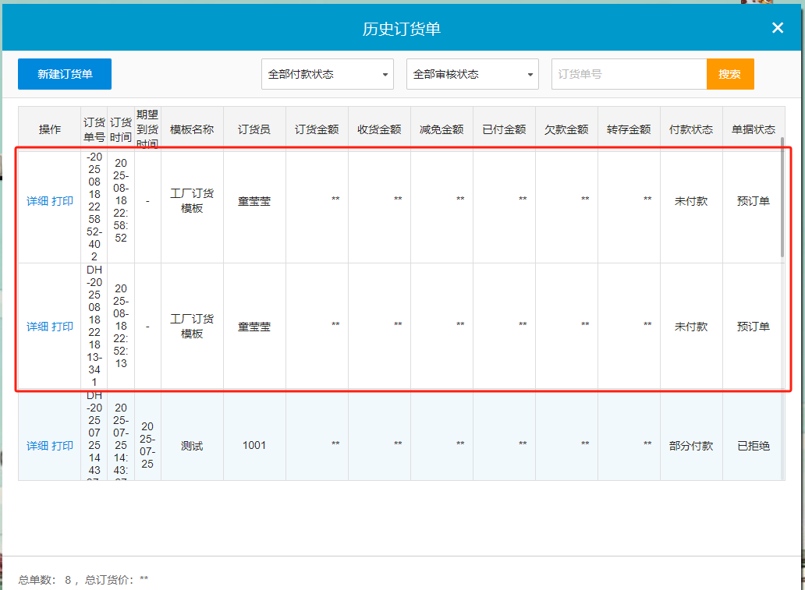Print the order placed at 22:52:13
Viewport: 805px width, 590px height.
(62, 327)
